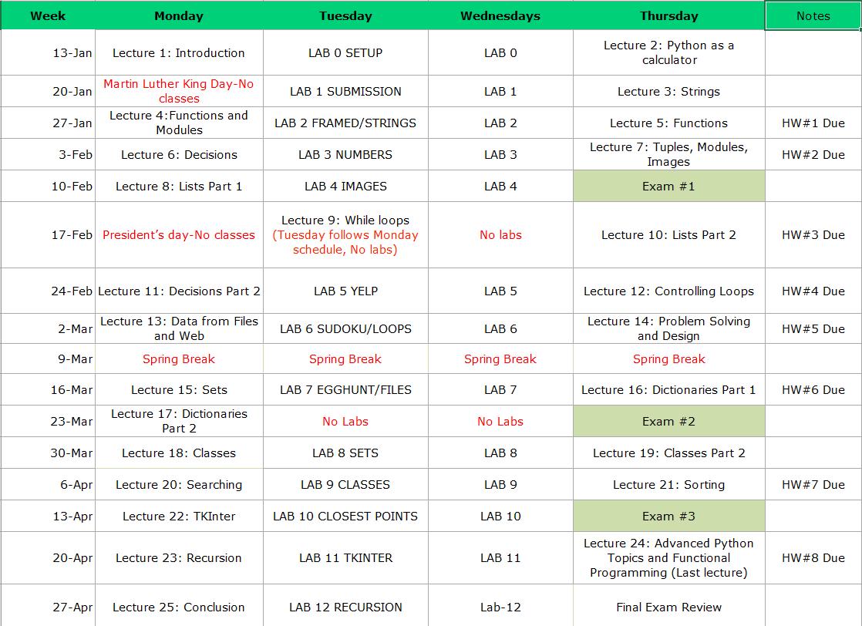The height and width of the screenshot is (626, 862).
Task: Select LAB 7 EGGHUNT/FILES cell
Action: tap(345, 389)
